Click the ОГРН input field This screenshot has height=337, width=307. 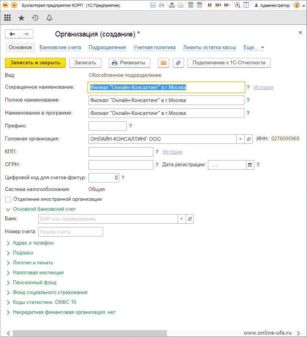(x=121, y=165)
